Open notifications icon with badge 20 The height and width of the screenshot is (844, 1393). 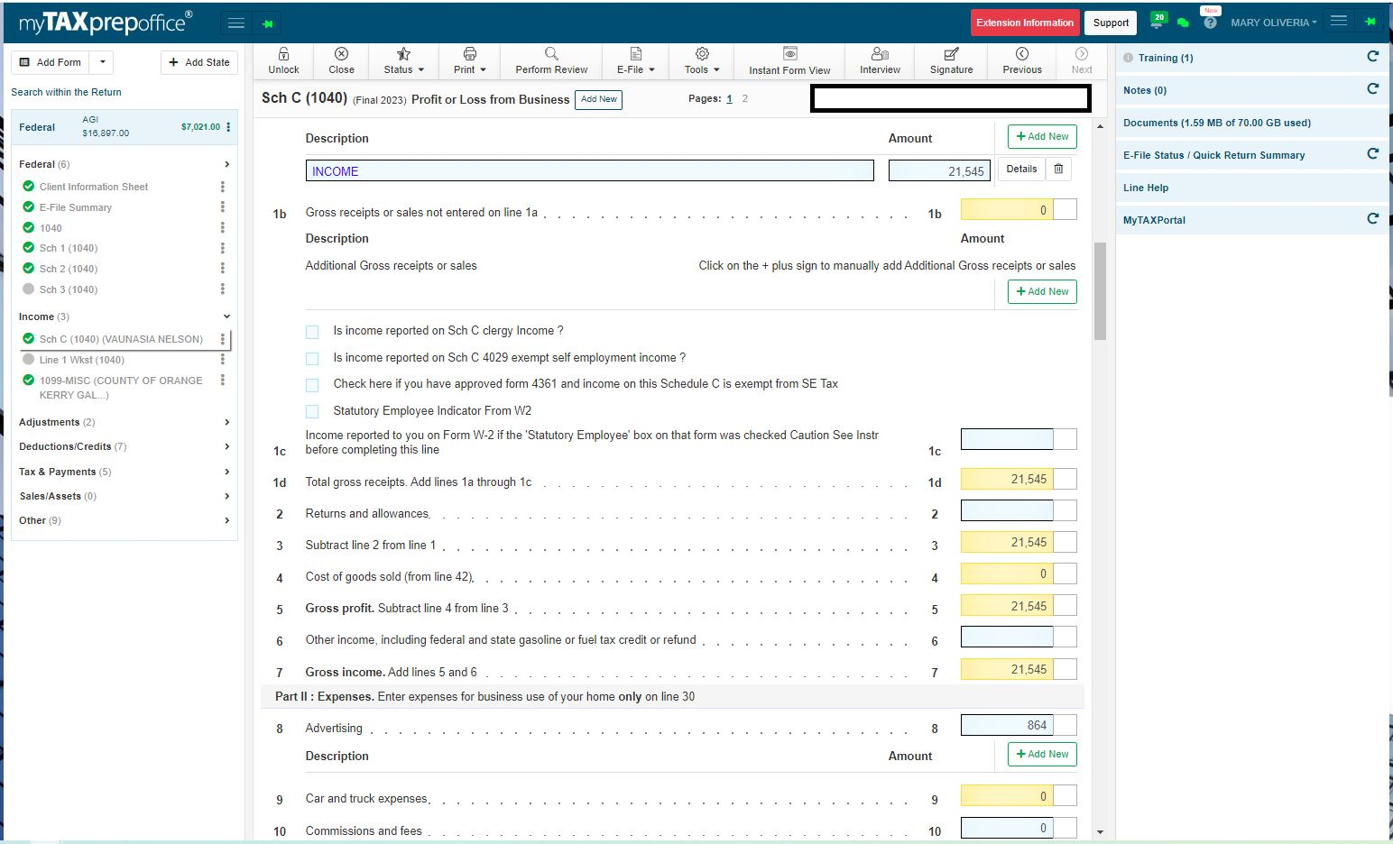click(x=1158, y=20)
